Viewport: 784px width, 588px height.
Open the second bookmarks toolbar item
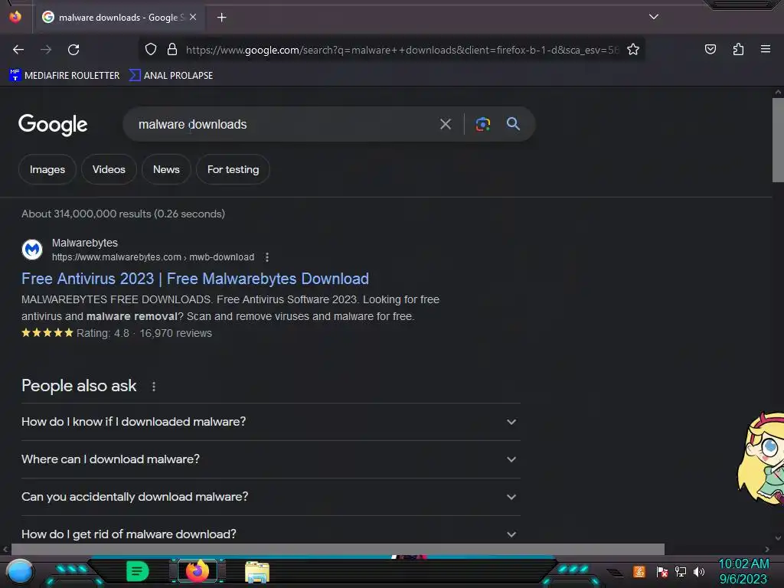point(171,76)
